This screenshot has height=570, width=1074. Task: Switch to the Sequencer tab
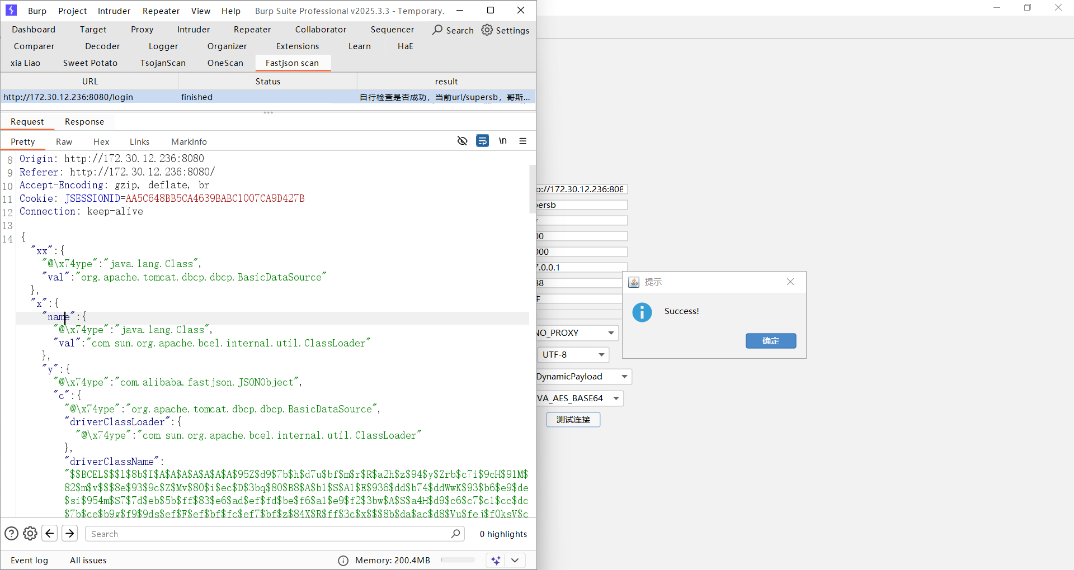coord(393,30)
